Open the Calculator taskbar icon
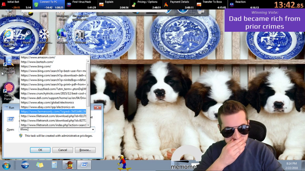 54,165
